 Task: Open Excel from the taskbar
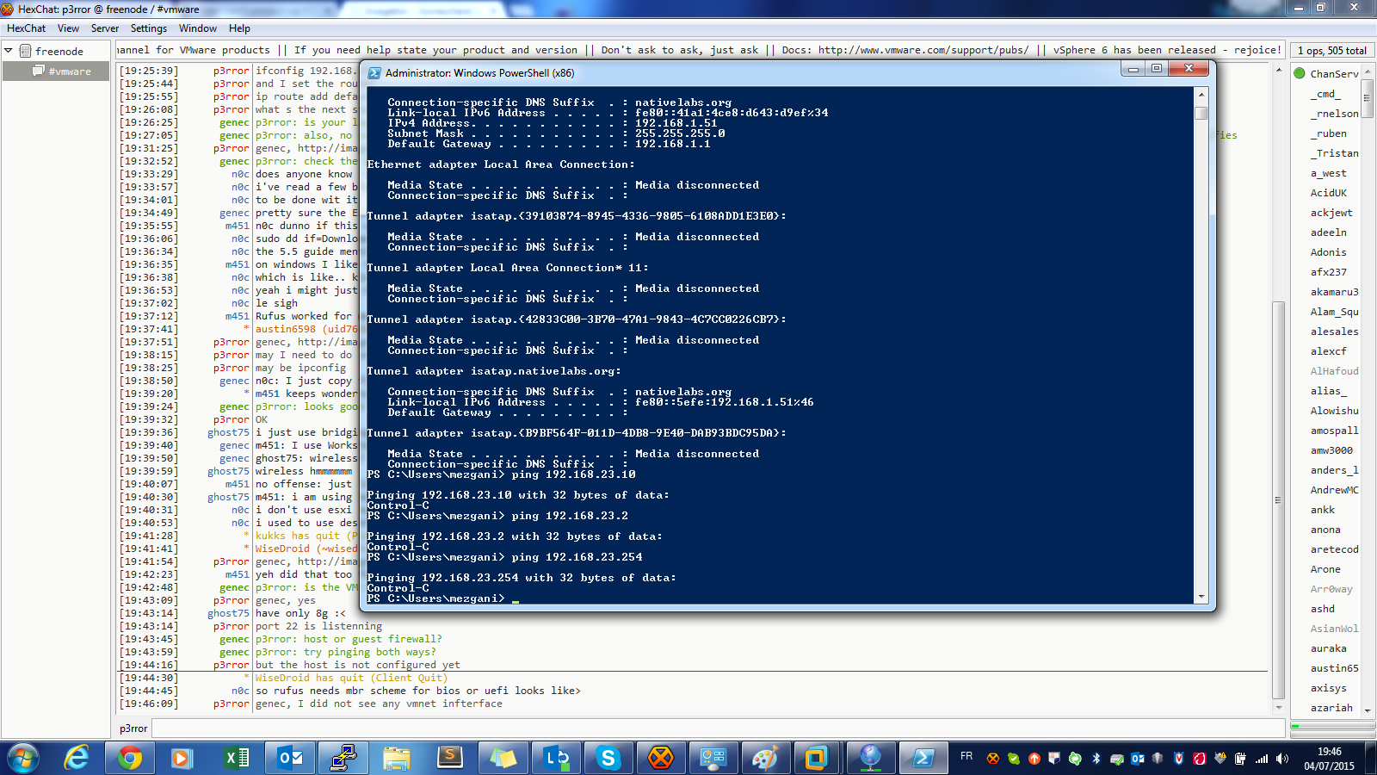pyautogui.click(x=235, y=758)
